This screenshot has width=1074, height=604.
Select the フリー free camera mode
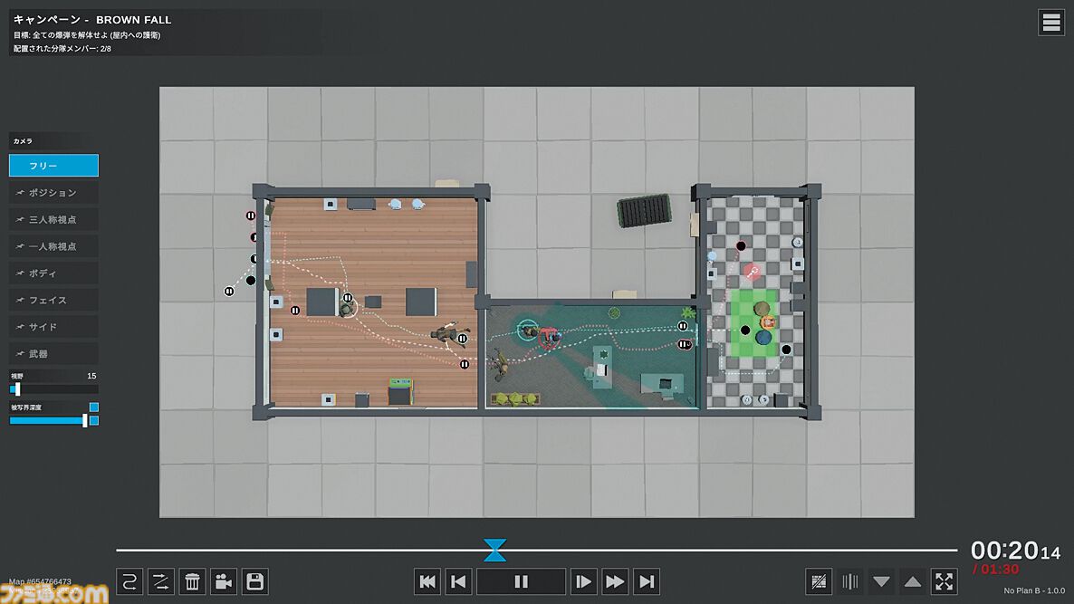click(53, 166)
